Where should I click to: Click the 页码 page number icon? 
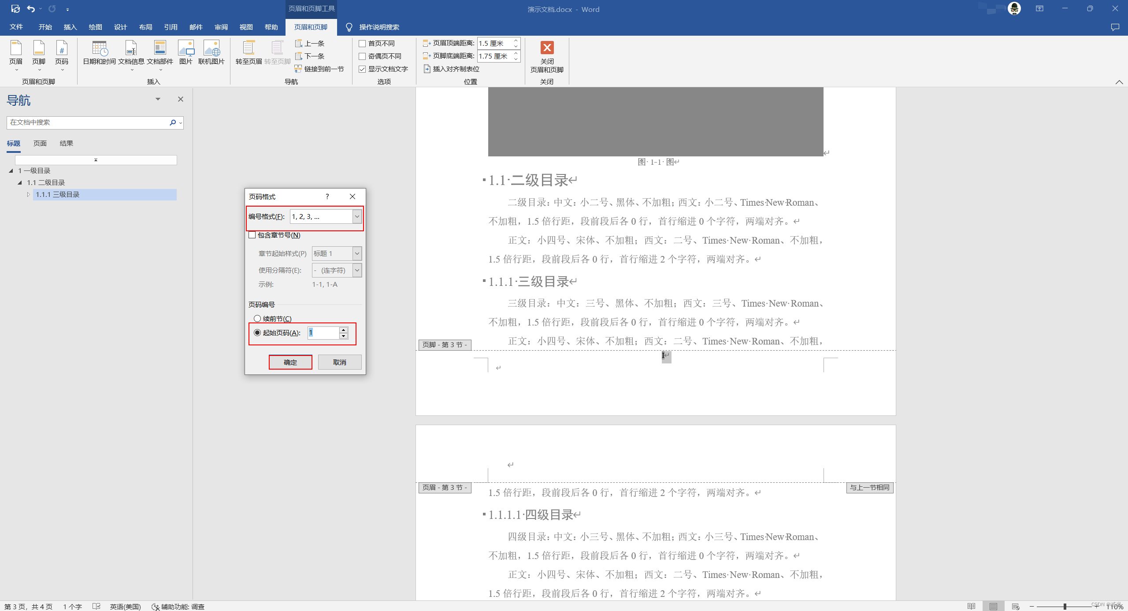pyautogui.click(x=62, y=48)
